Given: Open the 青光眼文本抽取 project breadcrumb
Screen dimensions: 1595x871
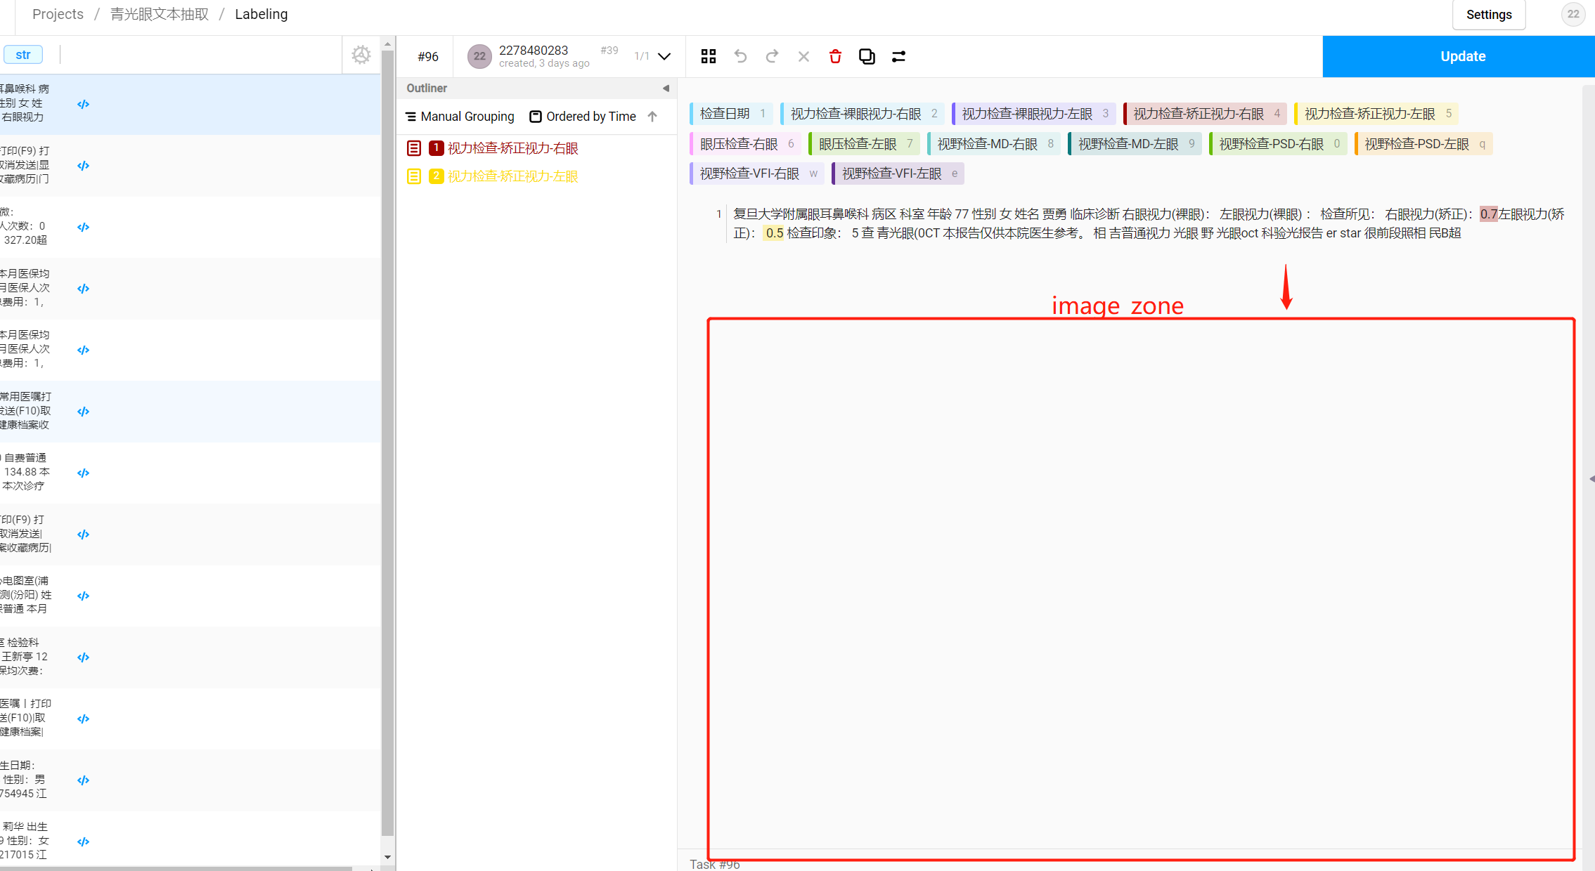Looking at the screenshot, I should [159, 14].
